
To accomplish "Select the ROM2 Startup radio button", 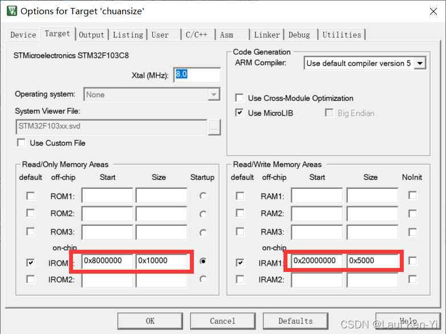I will 203,215.
